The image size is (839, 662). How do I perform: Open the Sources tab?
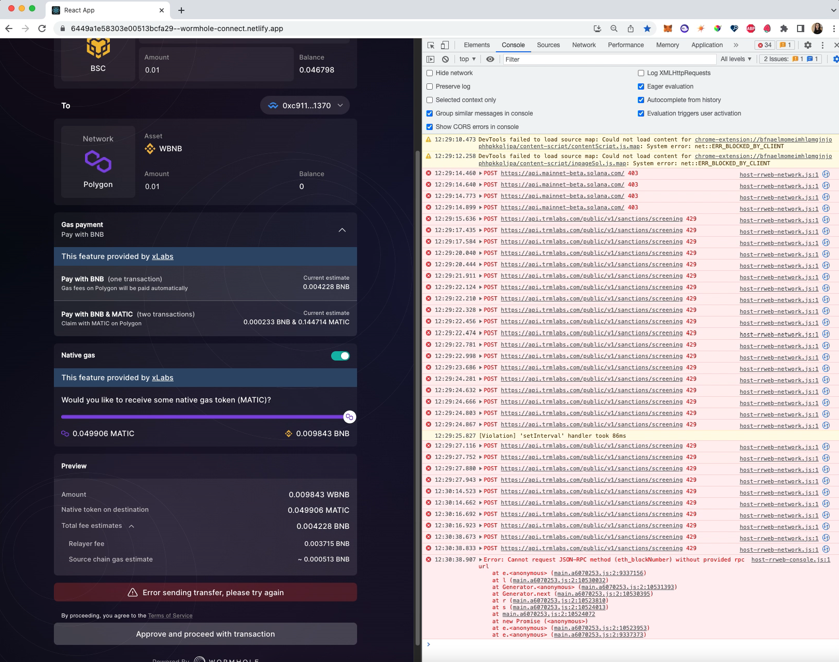click(548, 45)
